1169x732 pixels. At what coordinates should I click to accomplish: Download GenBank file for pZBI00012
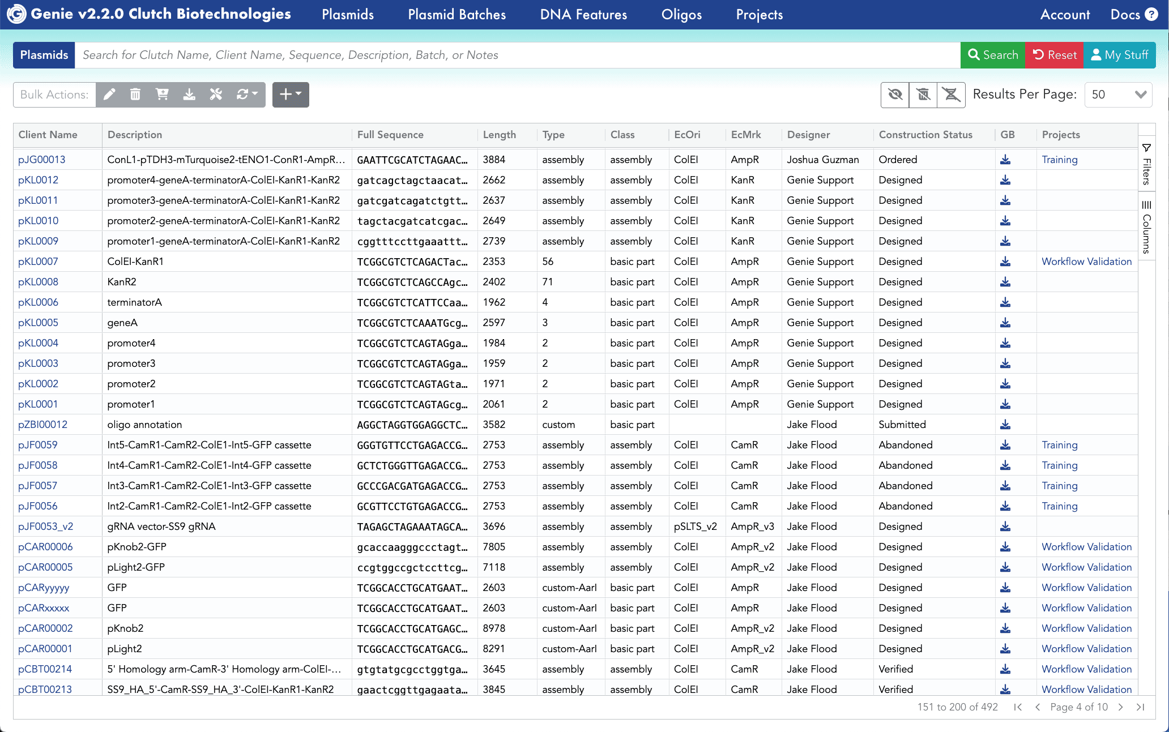pyautogui.click(x=1005, y=425)
